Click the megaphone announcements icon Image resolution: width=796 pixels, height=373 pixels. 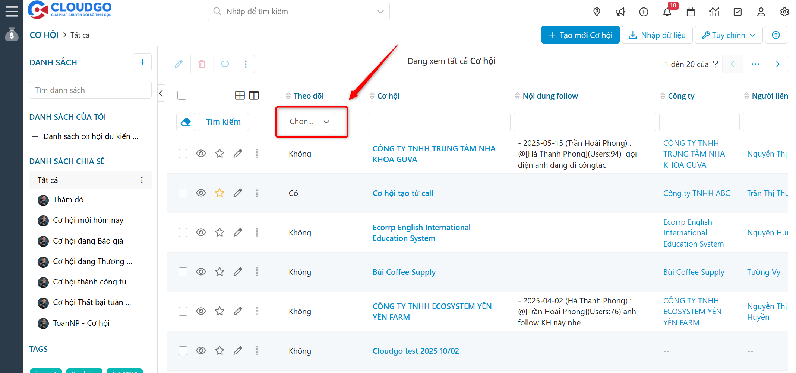620,12
